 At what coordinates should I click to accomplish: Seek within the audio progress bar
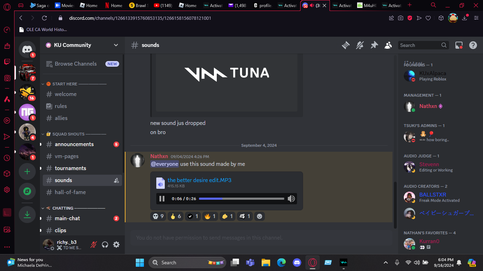pos(241,199)
